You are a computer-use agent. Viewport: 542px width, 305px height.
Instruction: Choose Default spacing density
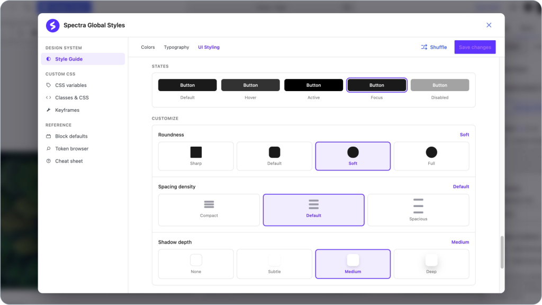click(313, 210)
